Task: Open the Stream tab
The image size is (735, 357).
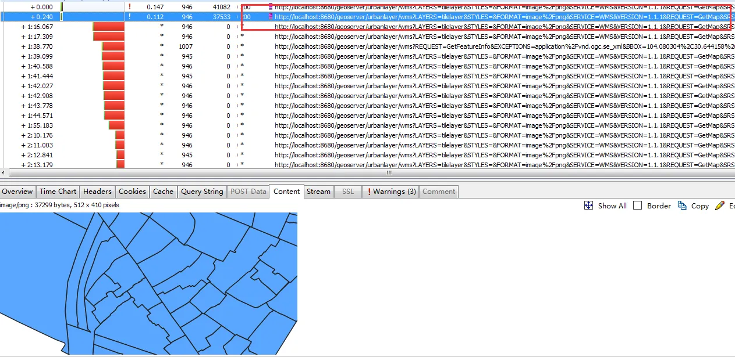Action: pos(318,192)
